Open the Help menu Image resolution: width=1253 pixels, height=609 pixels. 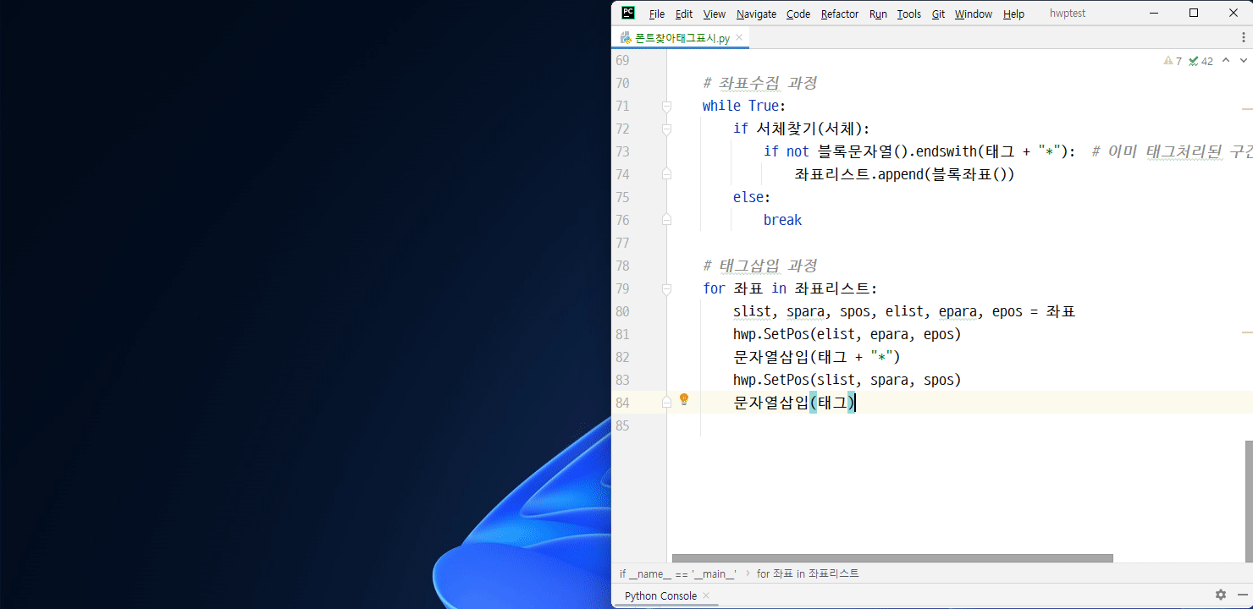(x=1013, y=14)
